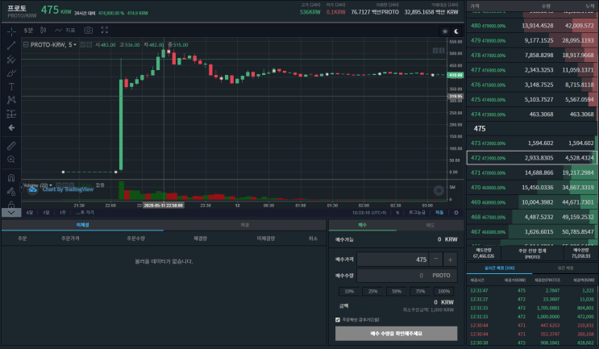Open the 5분 time interval selector
Screen dimensions: 599x349
[x=29, y=30]
